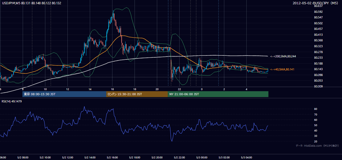Click price axis value 80.143
The image size is (342, 160).
tap(318, 69)
